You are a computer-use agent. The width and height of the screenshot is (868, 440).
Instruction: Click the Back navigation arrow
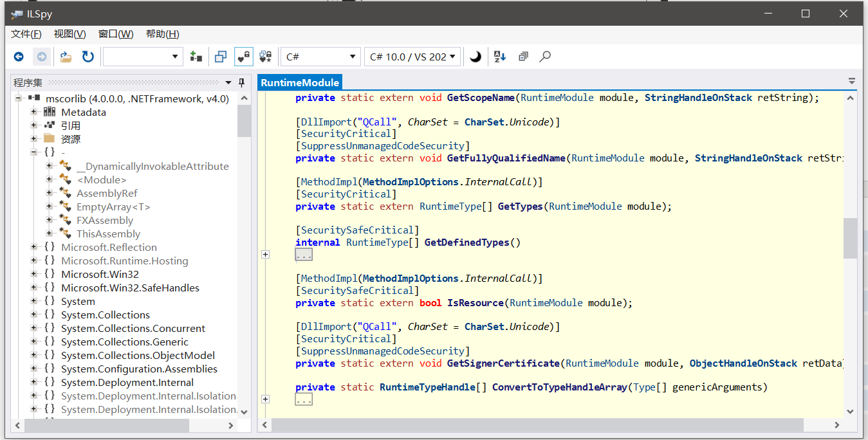(x=19, y=57)
